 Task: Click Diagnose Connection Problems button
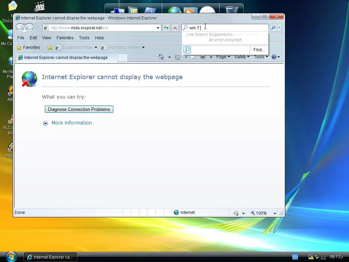79,109
